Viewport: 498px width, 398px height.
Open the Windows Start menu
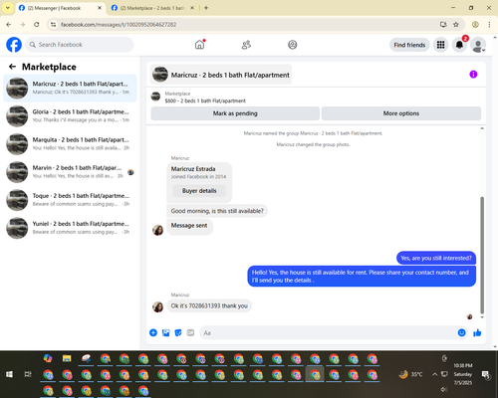(9, 374)
